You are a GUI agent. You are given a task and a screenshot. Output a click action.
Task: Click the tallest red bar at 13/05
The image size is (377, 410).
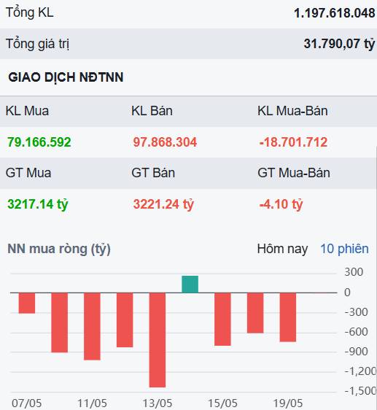point(158,340)
